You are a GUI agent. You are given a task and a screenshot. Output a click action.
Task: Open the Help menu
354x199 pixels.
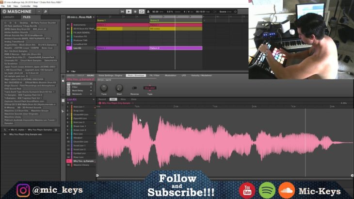click(35, 6)
